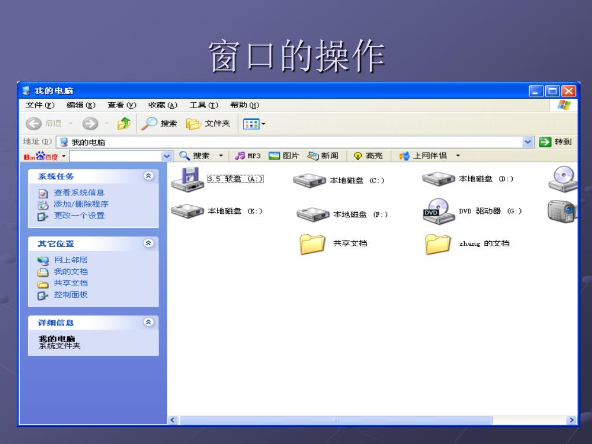Select the CD drive icon at right edge
Screen dimensions: 592x444
coord(563,179)
